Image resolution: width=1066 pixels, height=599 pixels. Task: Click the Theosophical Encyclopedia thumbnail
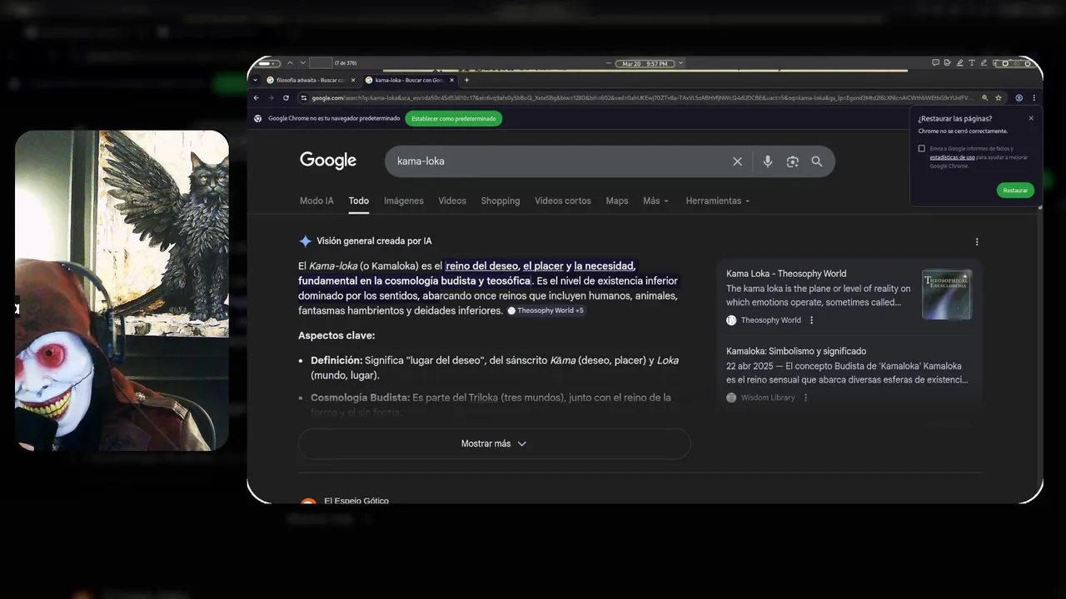point(947,295)
